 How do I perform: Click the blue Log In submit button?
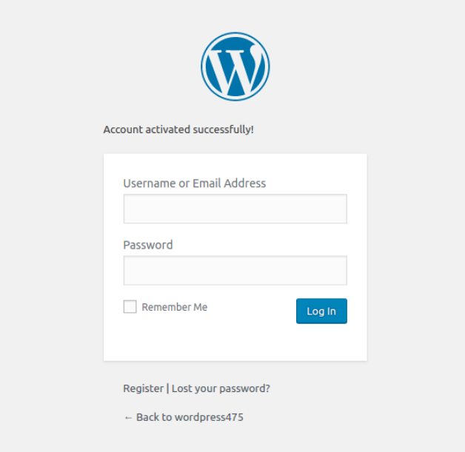[x=321, y=311]
